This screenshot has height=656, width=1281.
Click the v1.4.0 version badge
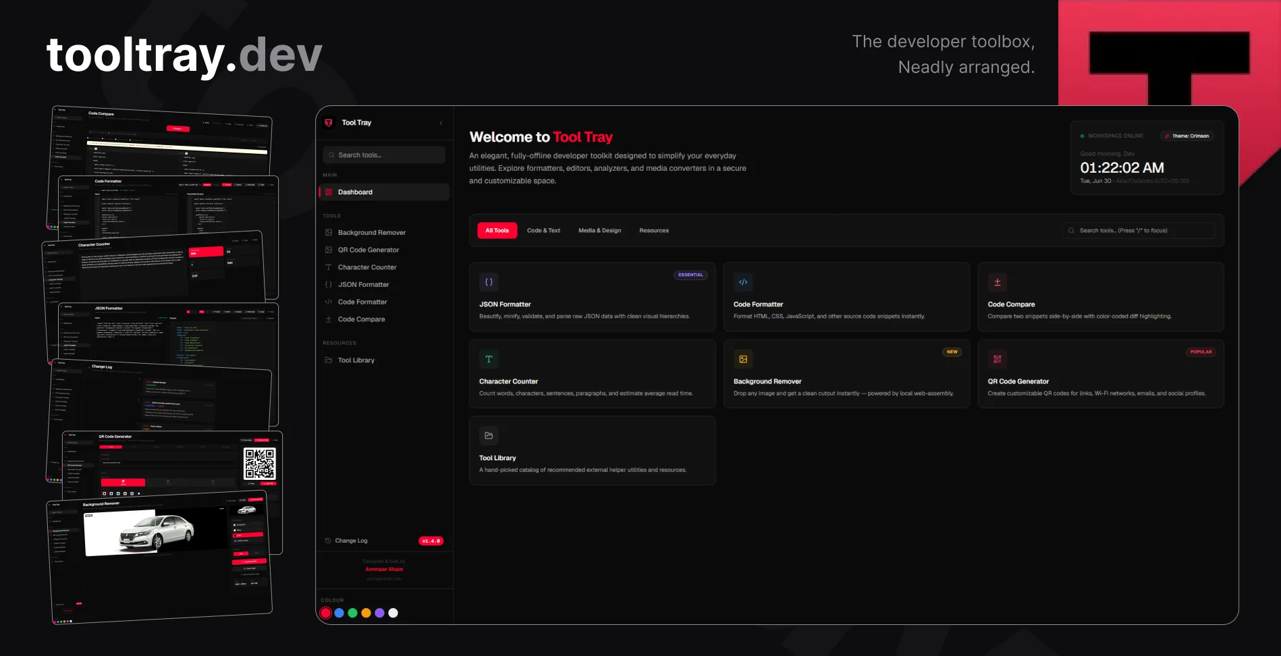click(x=431, y=541)
